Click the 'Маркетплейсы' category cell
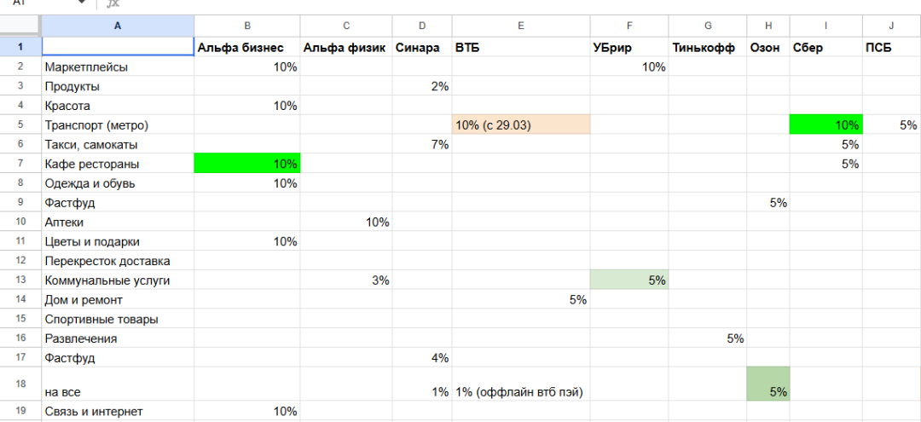 (118, 66)
